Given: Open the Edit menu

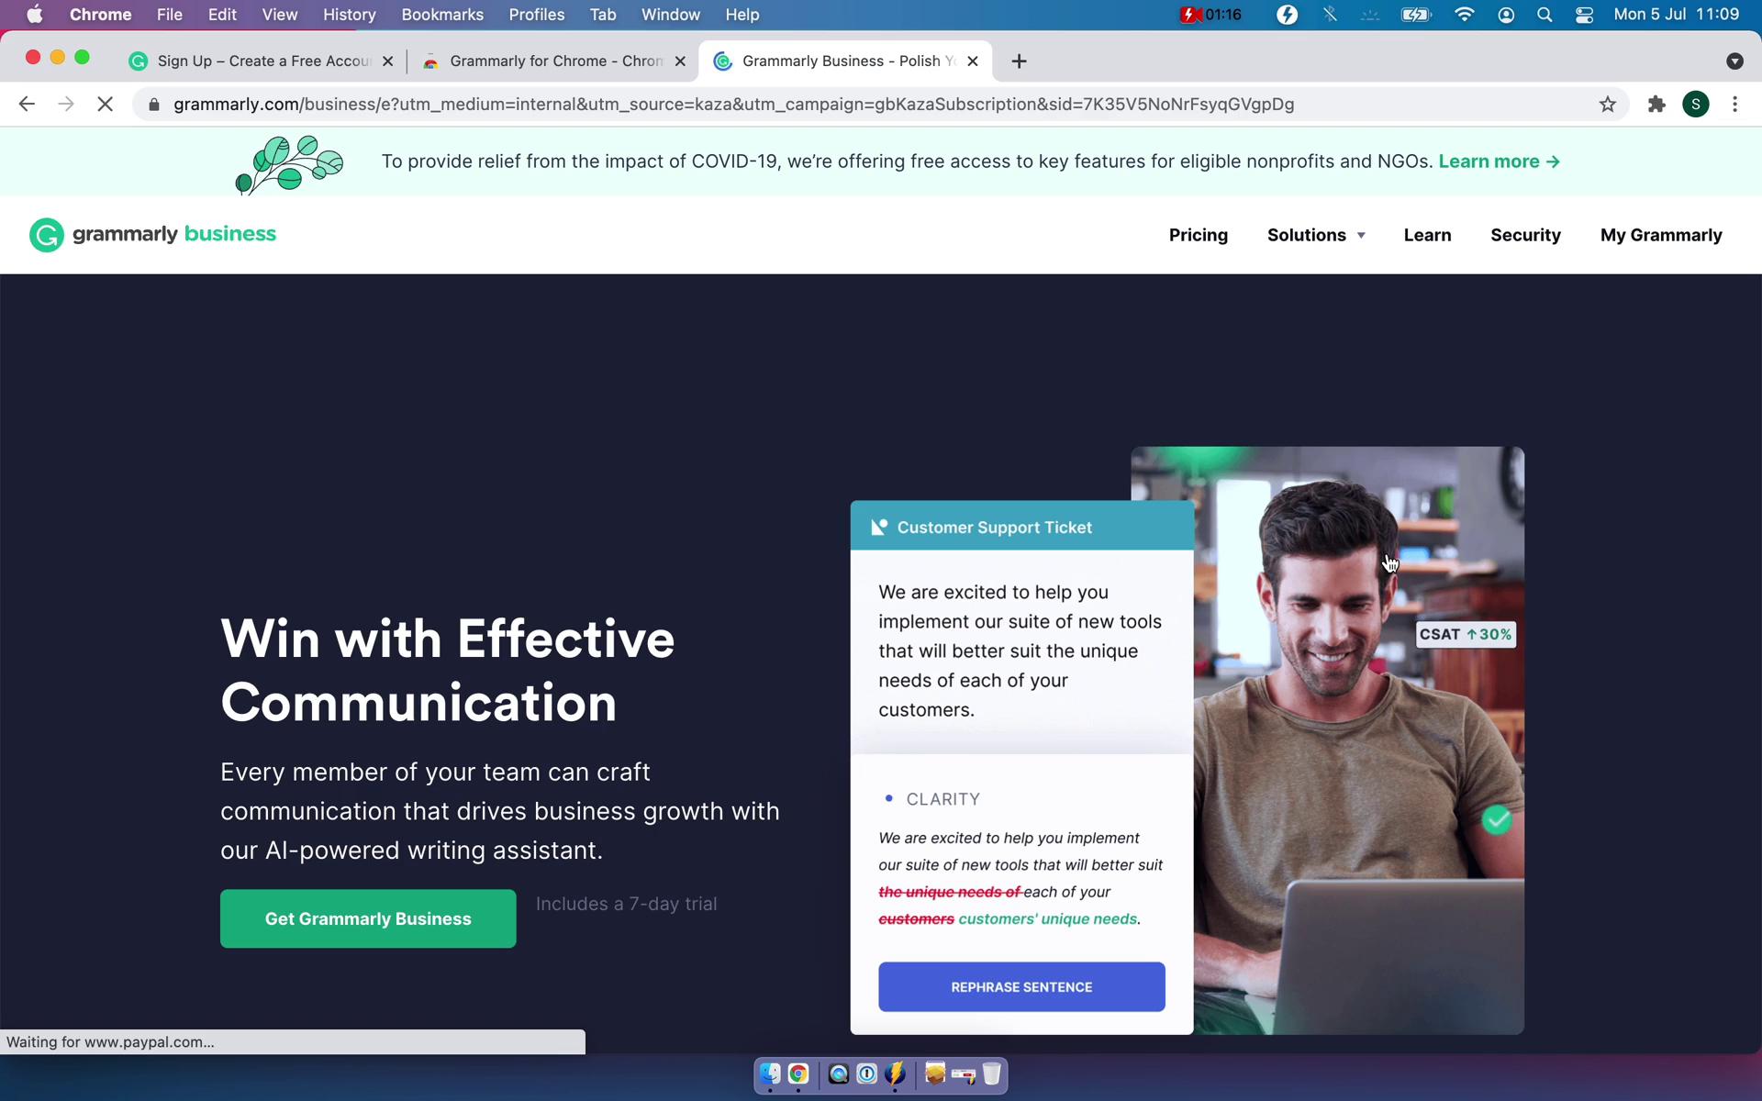Looking at the screenshot, I should 222,15.
